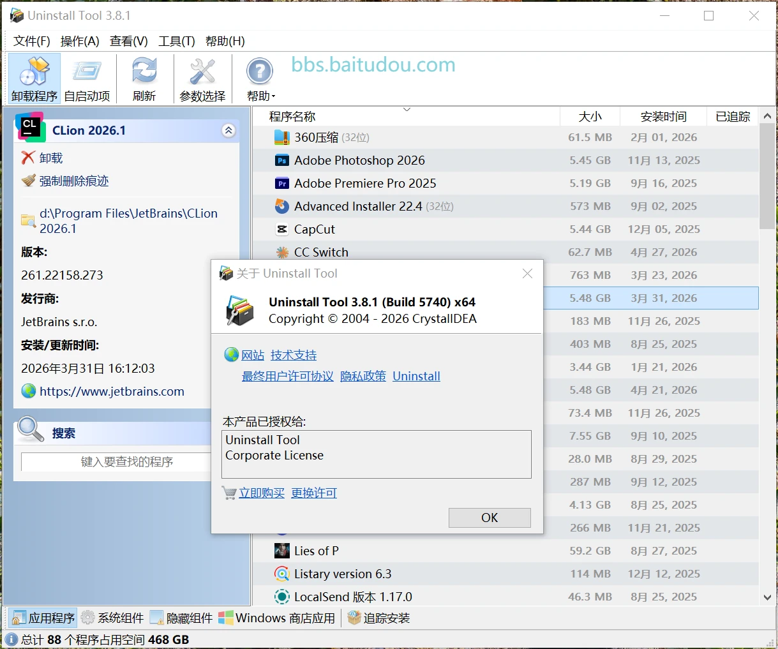Switch to the Windows 商店应用 tab
The width and height of the screenshot is (778, 649).
(277, 618)
